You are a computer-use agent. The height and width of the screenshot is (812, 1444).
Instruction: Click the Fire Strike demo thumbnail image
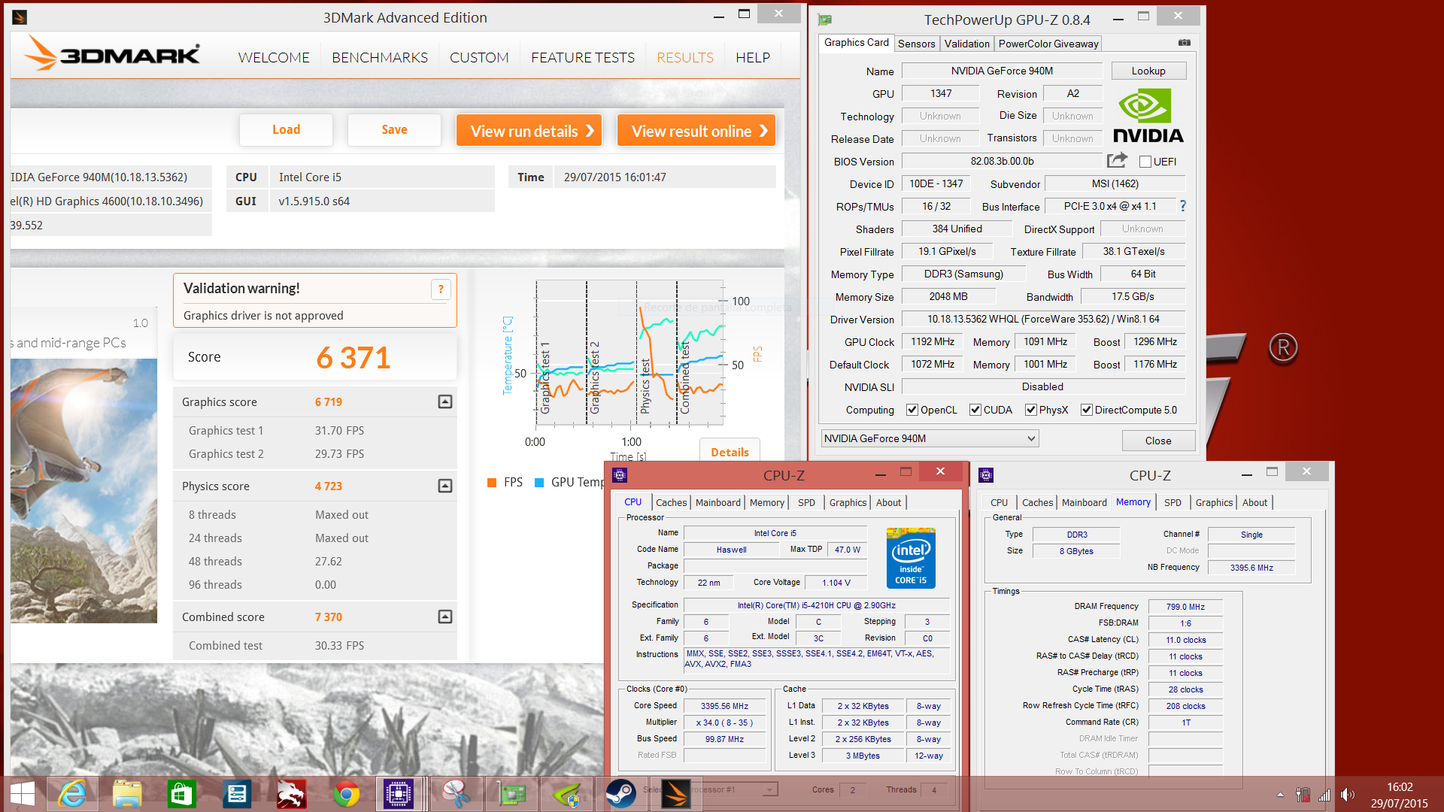click(x=83, y=490)
